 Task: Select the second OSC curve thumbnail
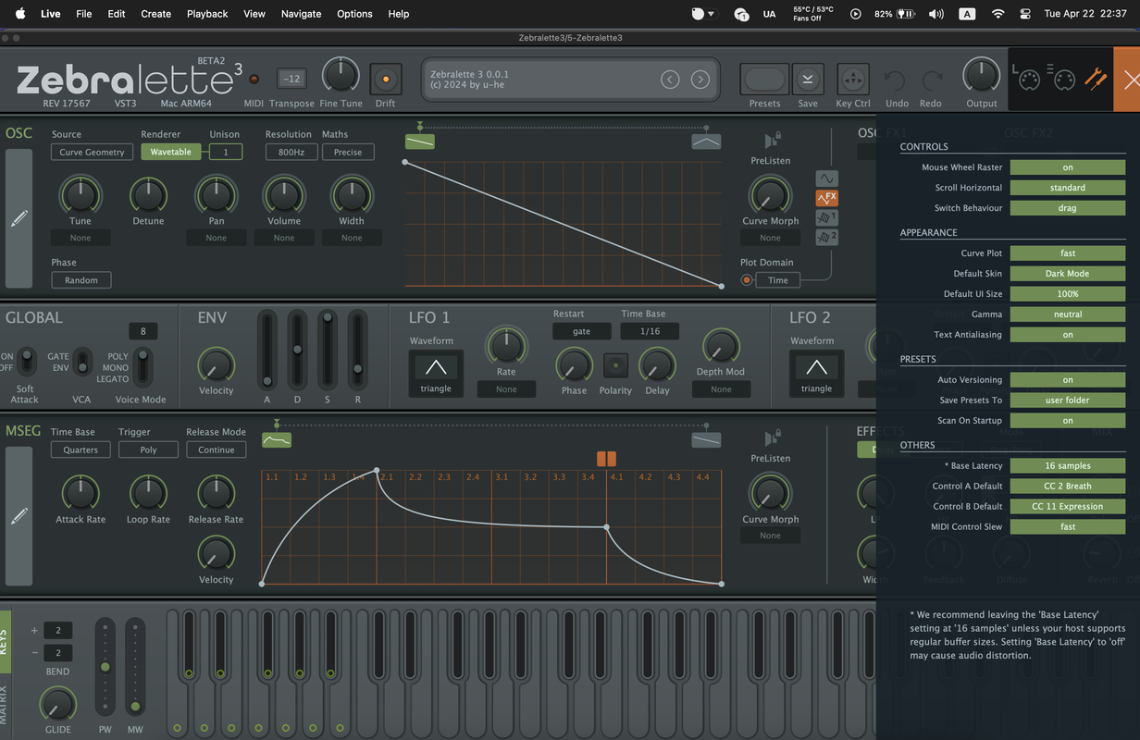[706, 142]
